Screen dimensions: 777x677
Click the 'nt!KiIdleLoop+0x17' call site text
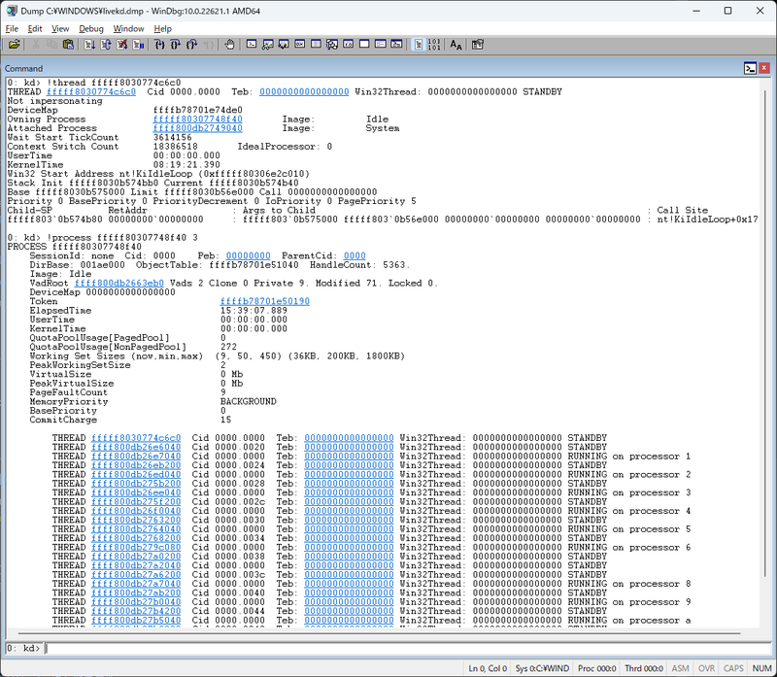[708, 220]
